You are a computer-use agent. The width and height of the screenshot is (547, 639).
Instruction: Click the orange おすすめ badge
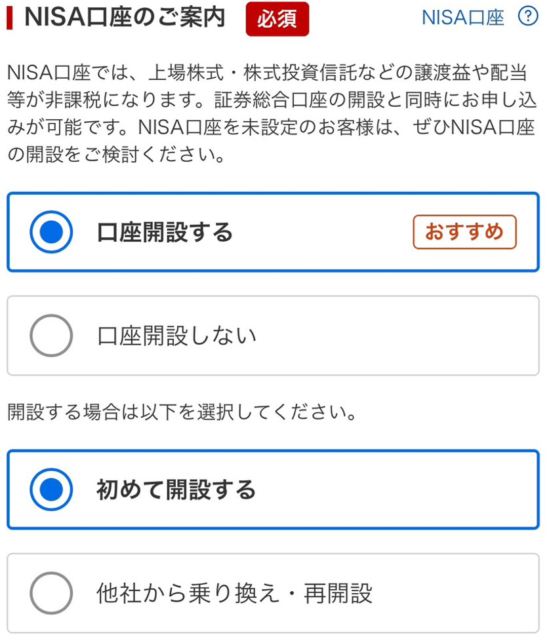(464, 232)
